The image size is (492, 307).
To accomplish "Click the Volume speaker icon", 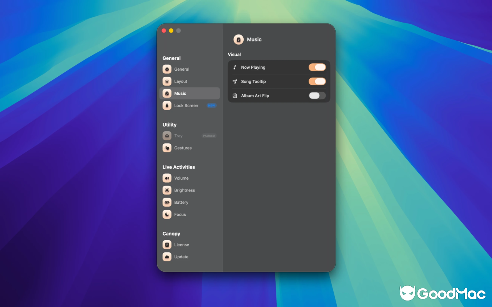I will coord(167,178).
